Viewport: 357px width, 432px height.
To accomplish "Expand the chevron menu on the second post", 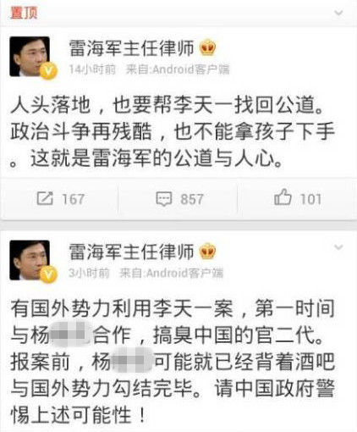I will pos(338,247).
